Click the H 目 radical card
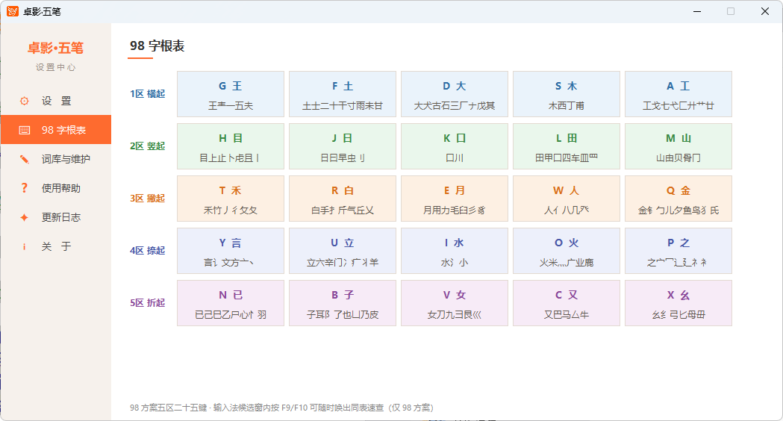The height and width of the screenshot is (421, 783). (231, 146)
